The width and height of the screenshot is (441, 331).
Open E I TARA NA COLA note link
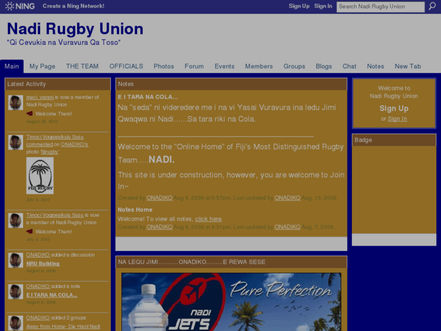pos(52,295)
